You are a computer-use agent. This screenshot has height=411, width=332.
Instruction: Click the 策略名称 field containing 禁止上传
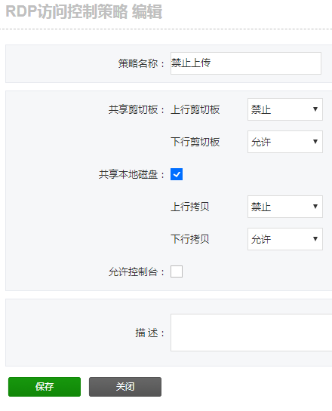pyautogui.click(x=246, y=63)
